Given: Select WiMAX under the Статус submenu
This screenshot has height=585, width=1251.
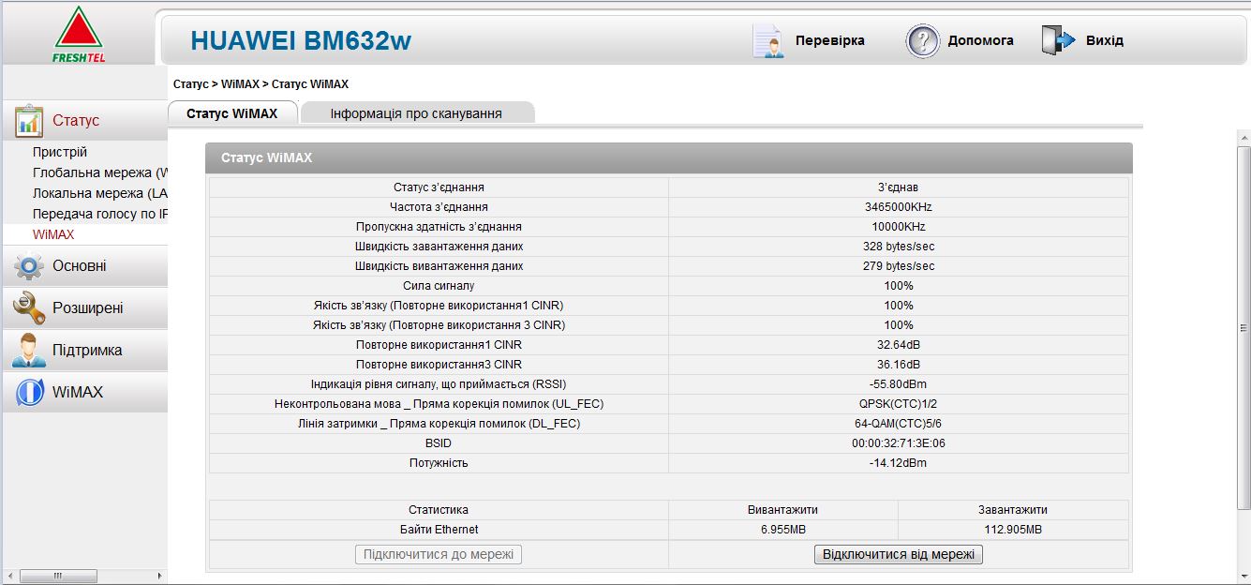Looking at the screenshot, I should click(x=53, y=234).
